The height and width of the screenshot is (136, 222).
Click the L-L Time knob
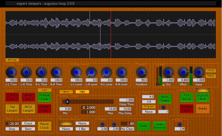(x=11, y=72)
